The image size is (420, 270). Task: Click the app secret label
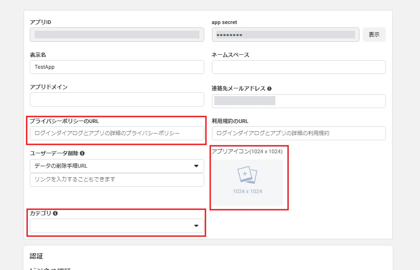pos(224,23)
